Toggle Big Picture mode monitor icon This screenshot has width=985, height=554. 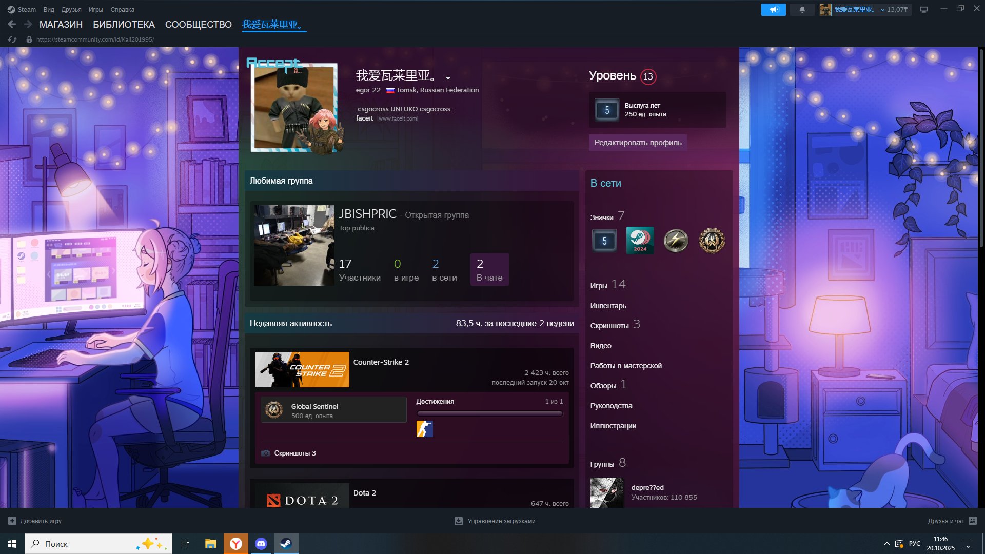[x=923, y=9]
